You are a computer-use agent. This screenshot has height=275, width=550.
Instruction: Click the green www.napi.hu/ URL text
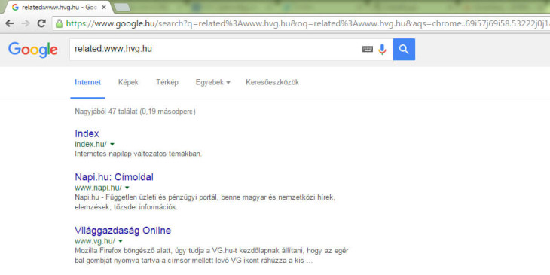[x=98, y=188]
